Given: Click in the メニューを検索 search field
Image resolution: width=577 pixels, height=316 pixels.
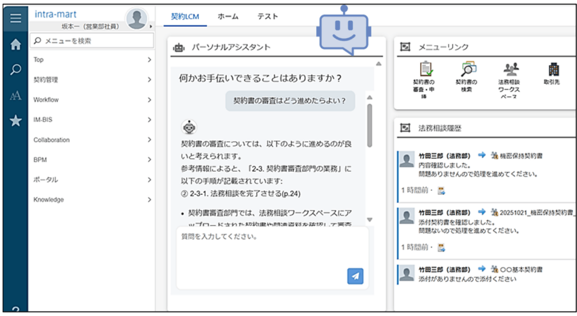Looking at the screenshot, I should tap(92, 41).
